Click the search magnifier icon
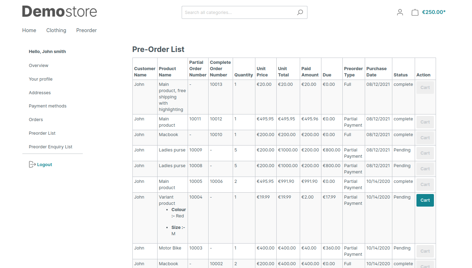 click(300, 13)
